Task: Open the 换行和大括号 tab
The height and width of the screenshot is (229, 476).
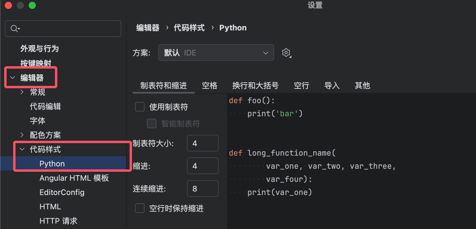Action: click(x=255, y=86)
